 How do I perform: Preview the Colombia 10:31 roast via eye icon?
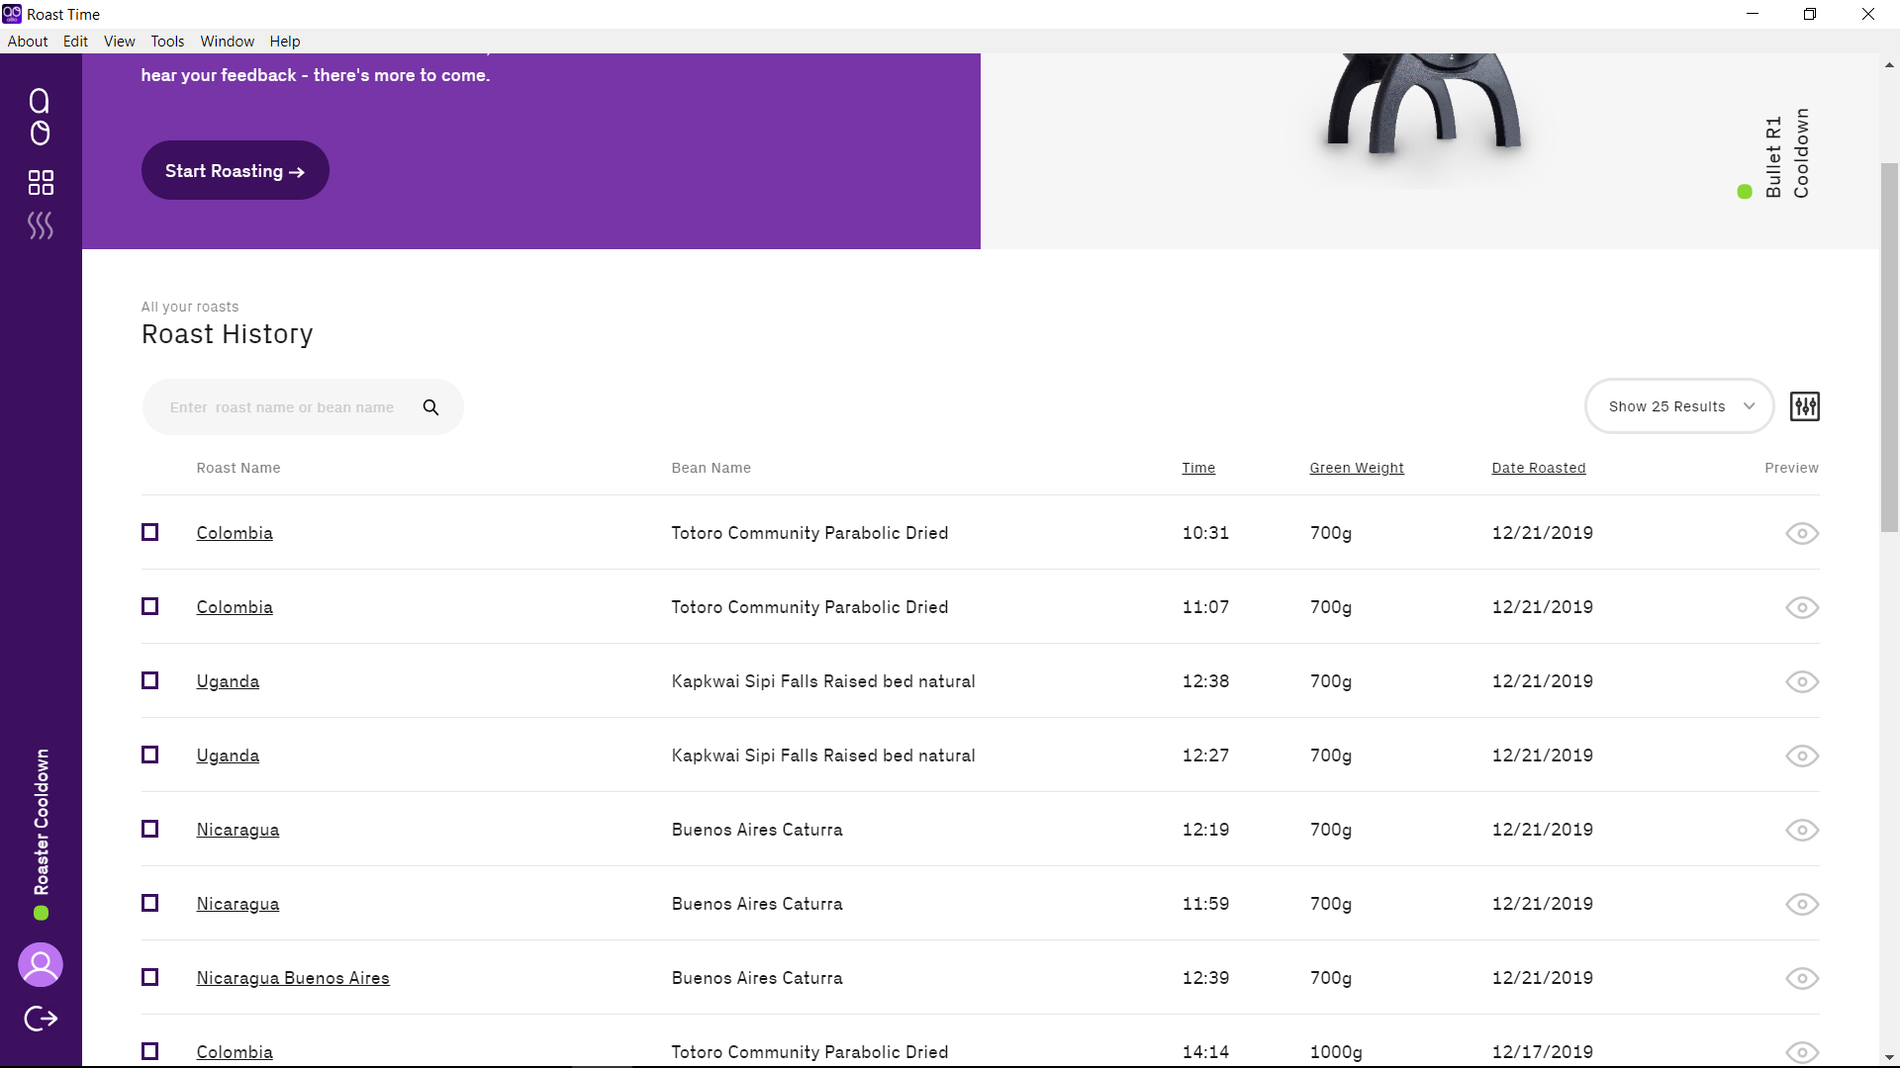[x=1802, y=533]
